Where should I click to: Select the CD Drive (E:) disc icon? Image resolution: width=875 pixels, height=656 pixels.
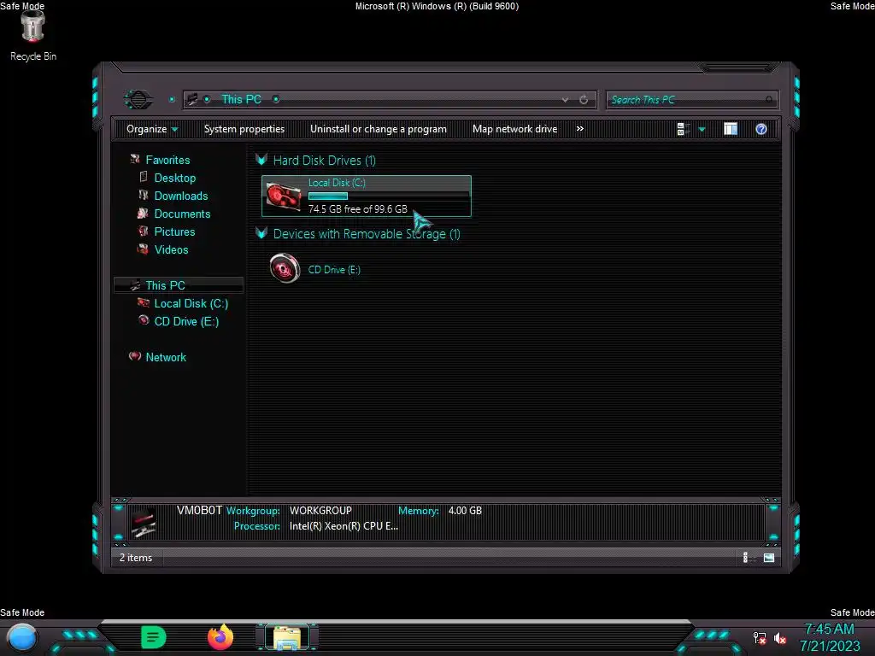(285, 268)
